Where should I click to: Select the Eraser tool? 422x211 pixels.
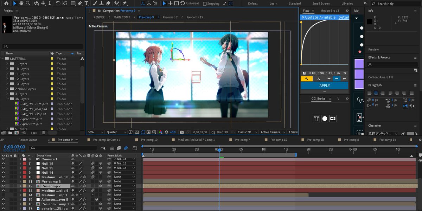[x=108, y=4]
